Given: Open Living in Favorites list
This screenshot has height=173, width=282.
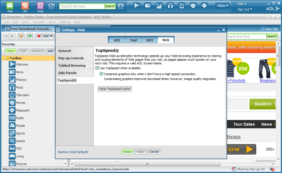Looking at the screenshot, I should tap(16, 156).
